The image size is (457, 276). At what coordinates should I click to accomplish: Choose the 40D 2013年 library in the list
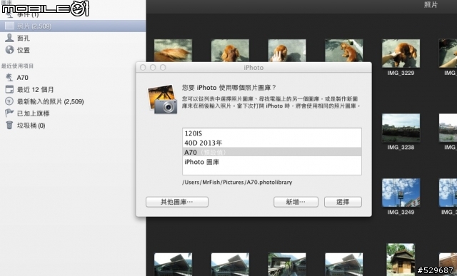coord(272,143)
